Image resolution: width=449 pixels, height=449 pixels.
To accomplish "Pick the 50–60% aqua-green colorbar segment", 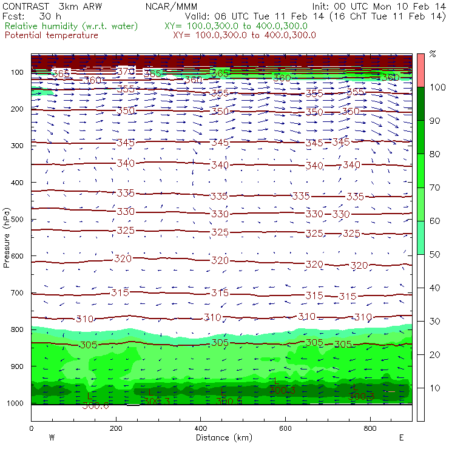I will [x=420, y=238].
